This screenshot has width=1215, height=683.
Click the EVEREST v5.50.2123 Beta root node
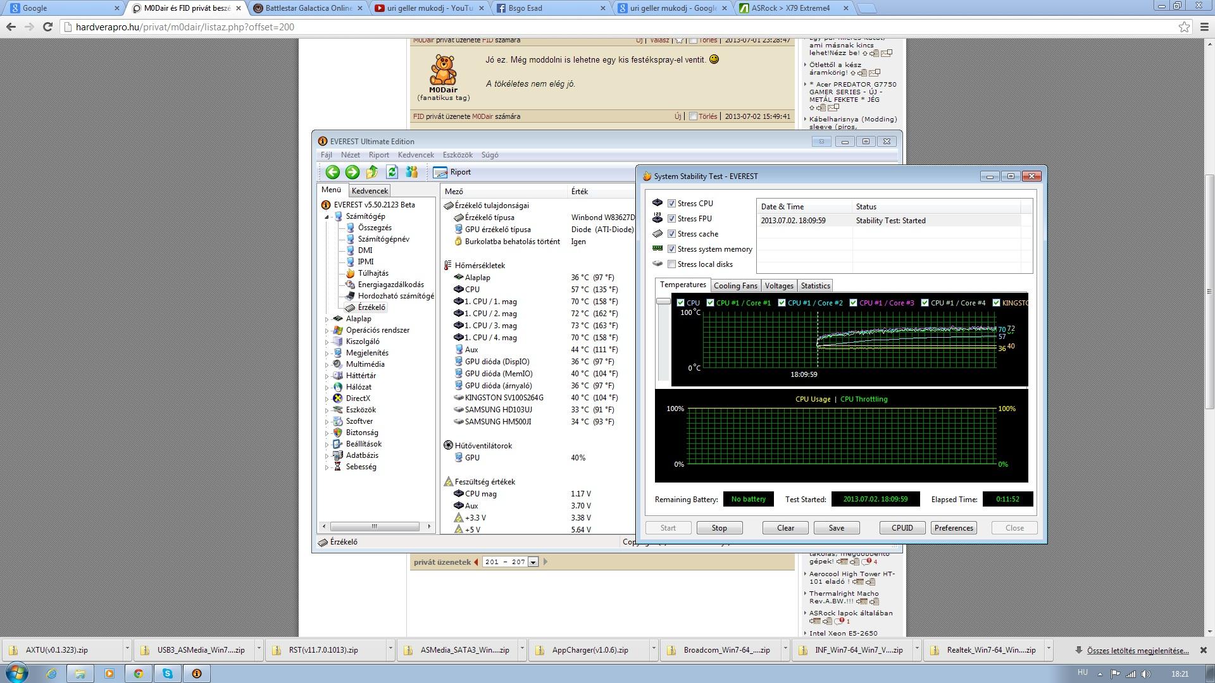374,205
